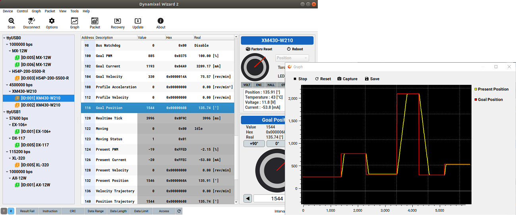
Task: Collapse the ttyUSB0 port tree node
Action: pos(4,38)
